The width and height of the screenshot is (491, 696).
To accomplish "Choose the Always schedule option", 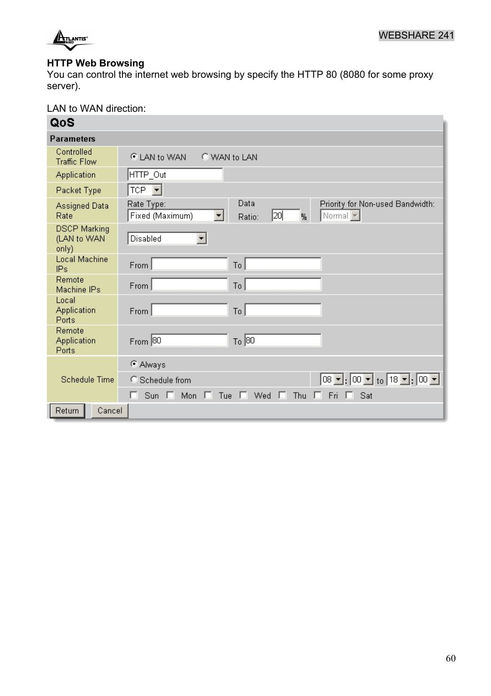I will point(134,364).
